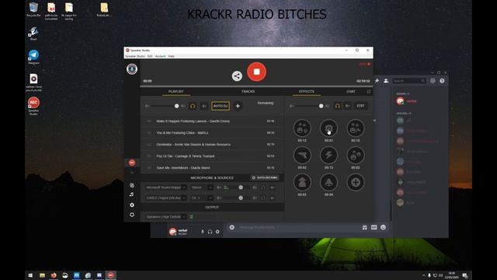The height and width of the screenshot is (280, 497).
Task: Open the Stereo channel dropdown
Action: (x=202, y=187)
